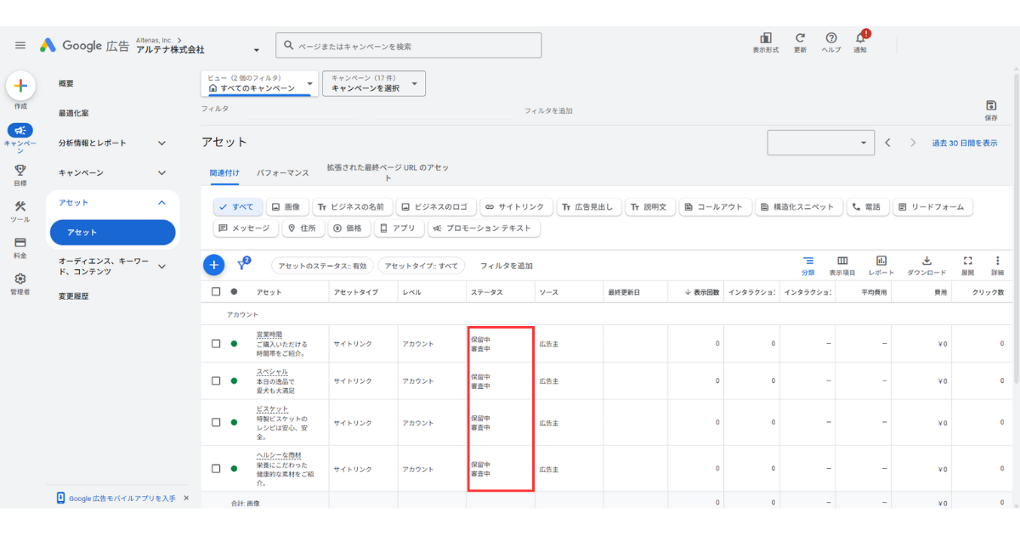This screenshot has height=535, width=1020.
Task: Open 通知 bell notifications
Action: tap(860, 38)
